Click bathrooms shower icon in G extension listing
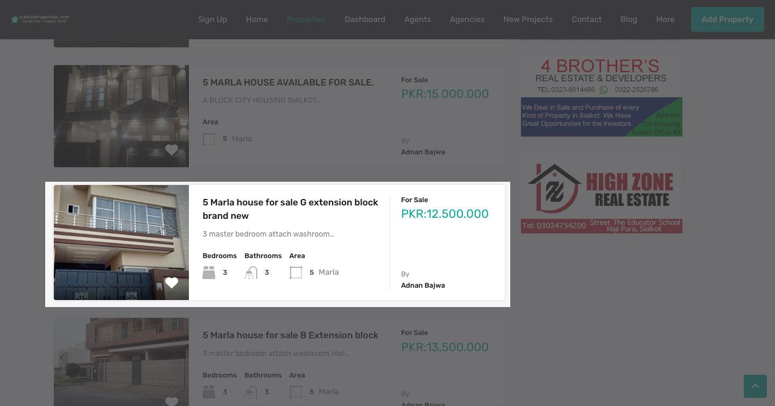Screen dimensions: 775x406 pos(251,273)
